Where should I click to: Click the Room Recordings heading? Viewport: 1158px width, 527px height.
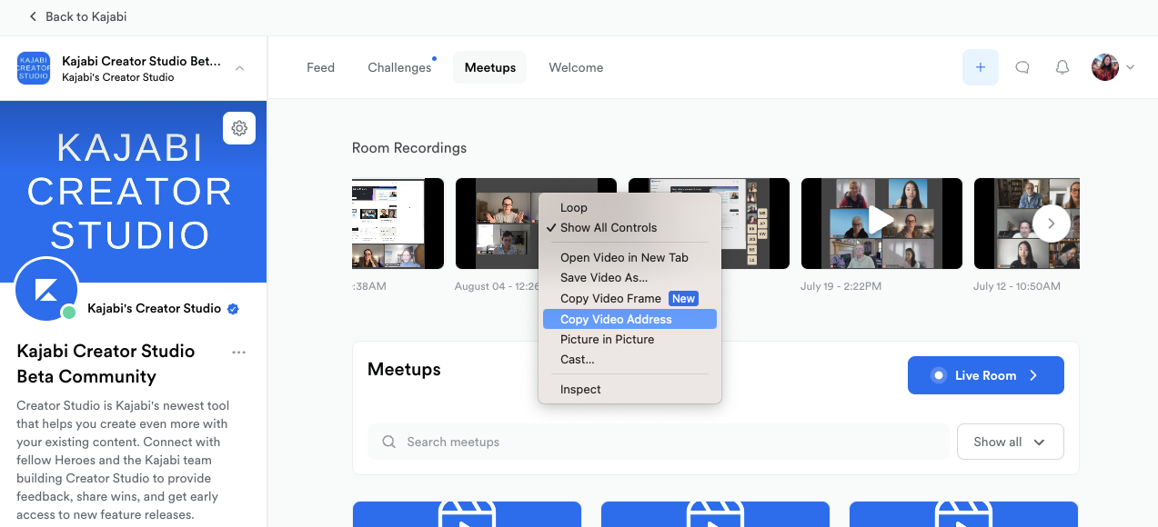tap(409, 148)
